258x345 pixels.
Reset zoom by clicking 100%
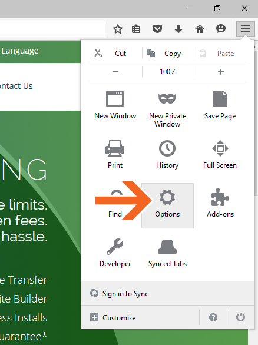tap(168, 72)
